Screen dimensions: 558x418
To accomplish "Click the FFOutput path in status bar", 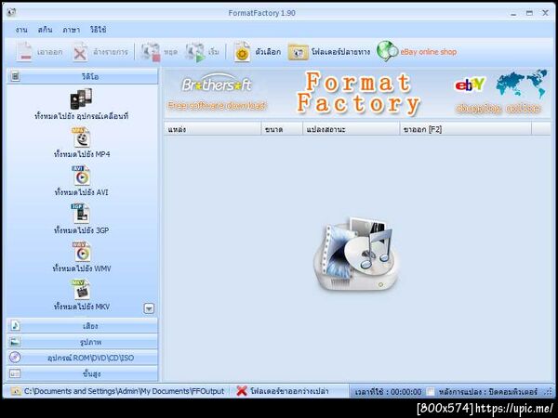I will pos(125,391).
